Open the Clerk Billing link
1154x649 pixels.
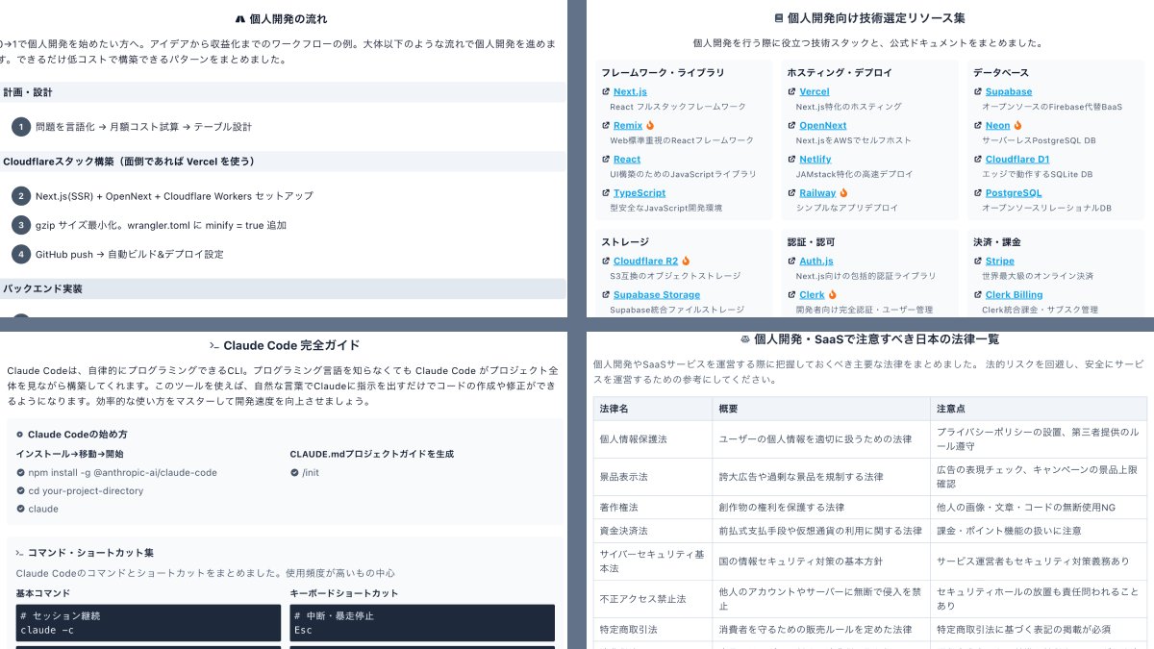point(1012,294)
